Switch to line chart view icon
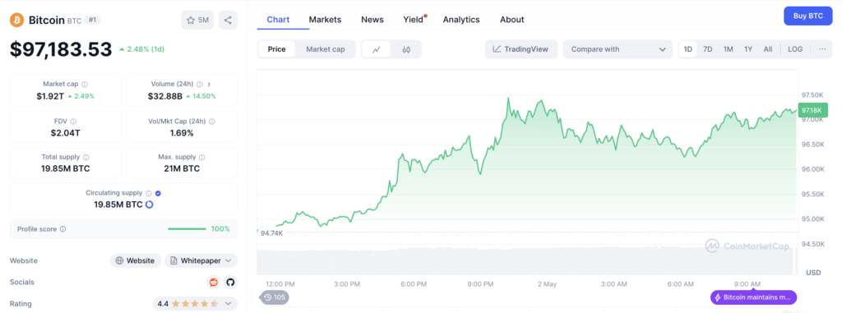 point(377,49)
